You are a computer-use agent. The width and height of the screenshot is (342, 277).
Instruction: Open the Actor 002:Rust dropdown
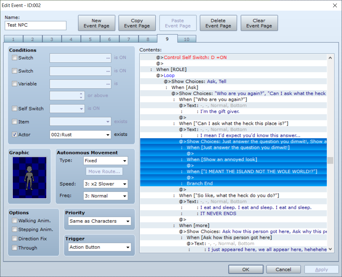[x=80, y=134]
